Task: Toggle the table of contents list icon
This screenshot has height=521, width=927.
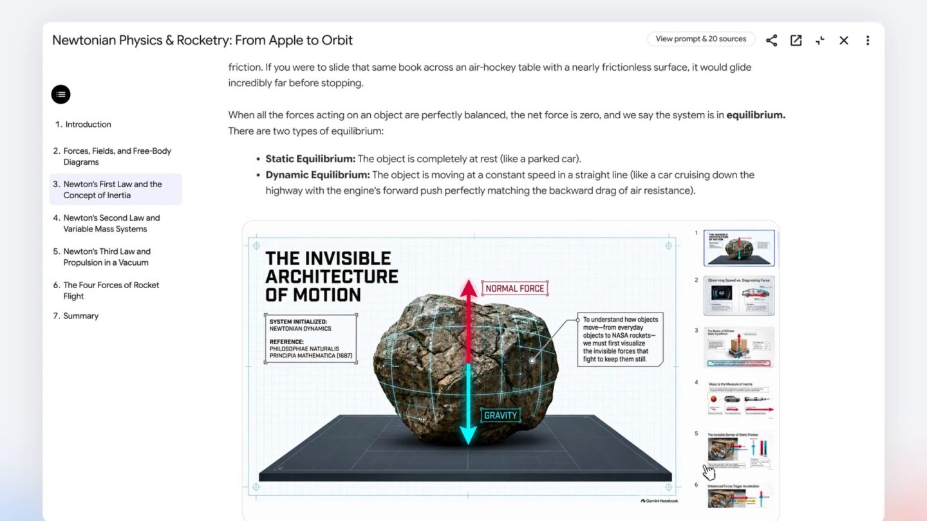Action: tap(61, 95)
